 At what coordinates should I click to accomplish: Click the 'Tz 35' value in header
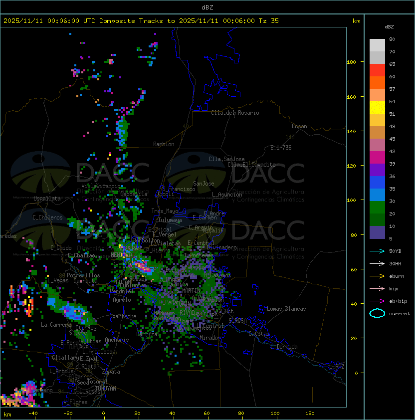click(x=269, y=21)
